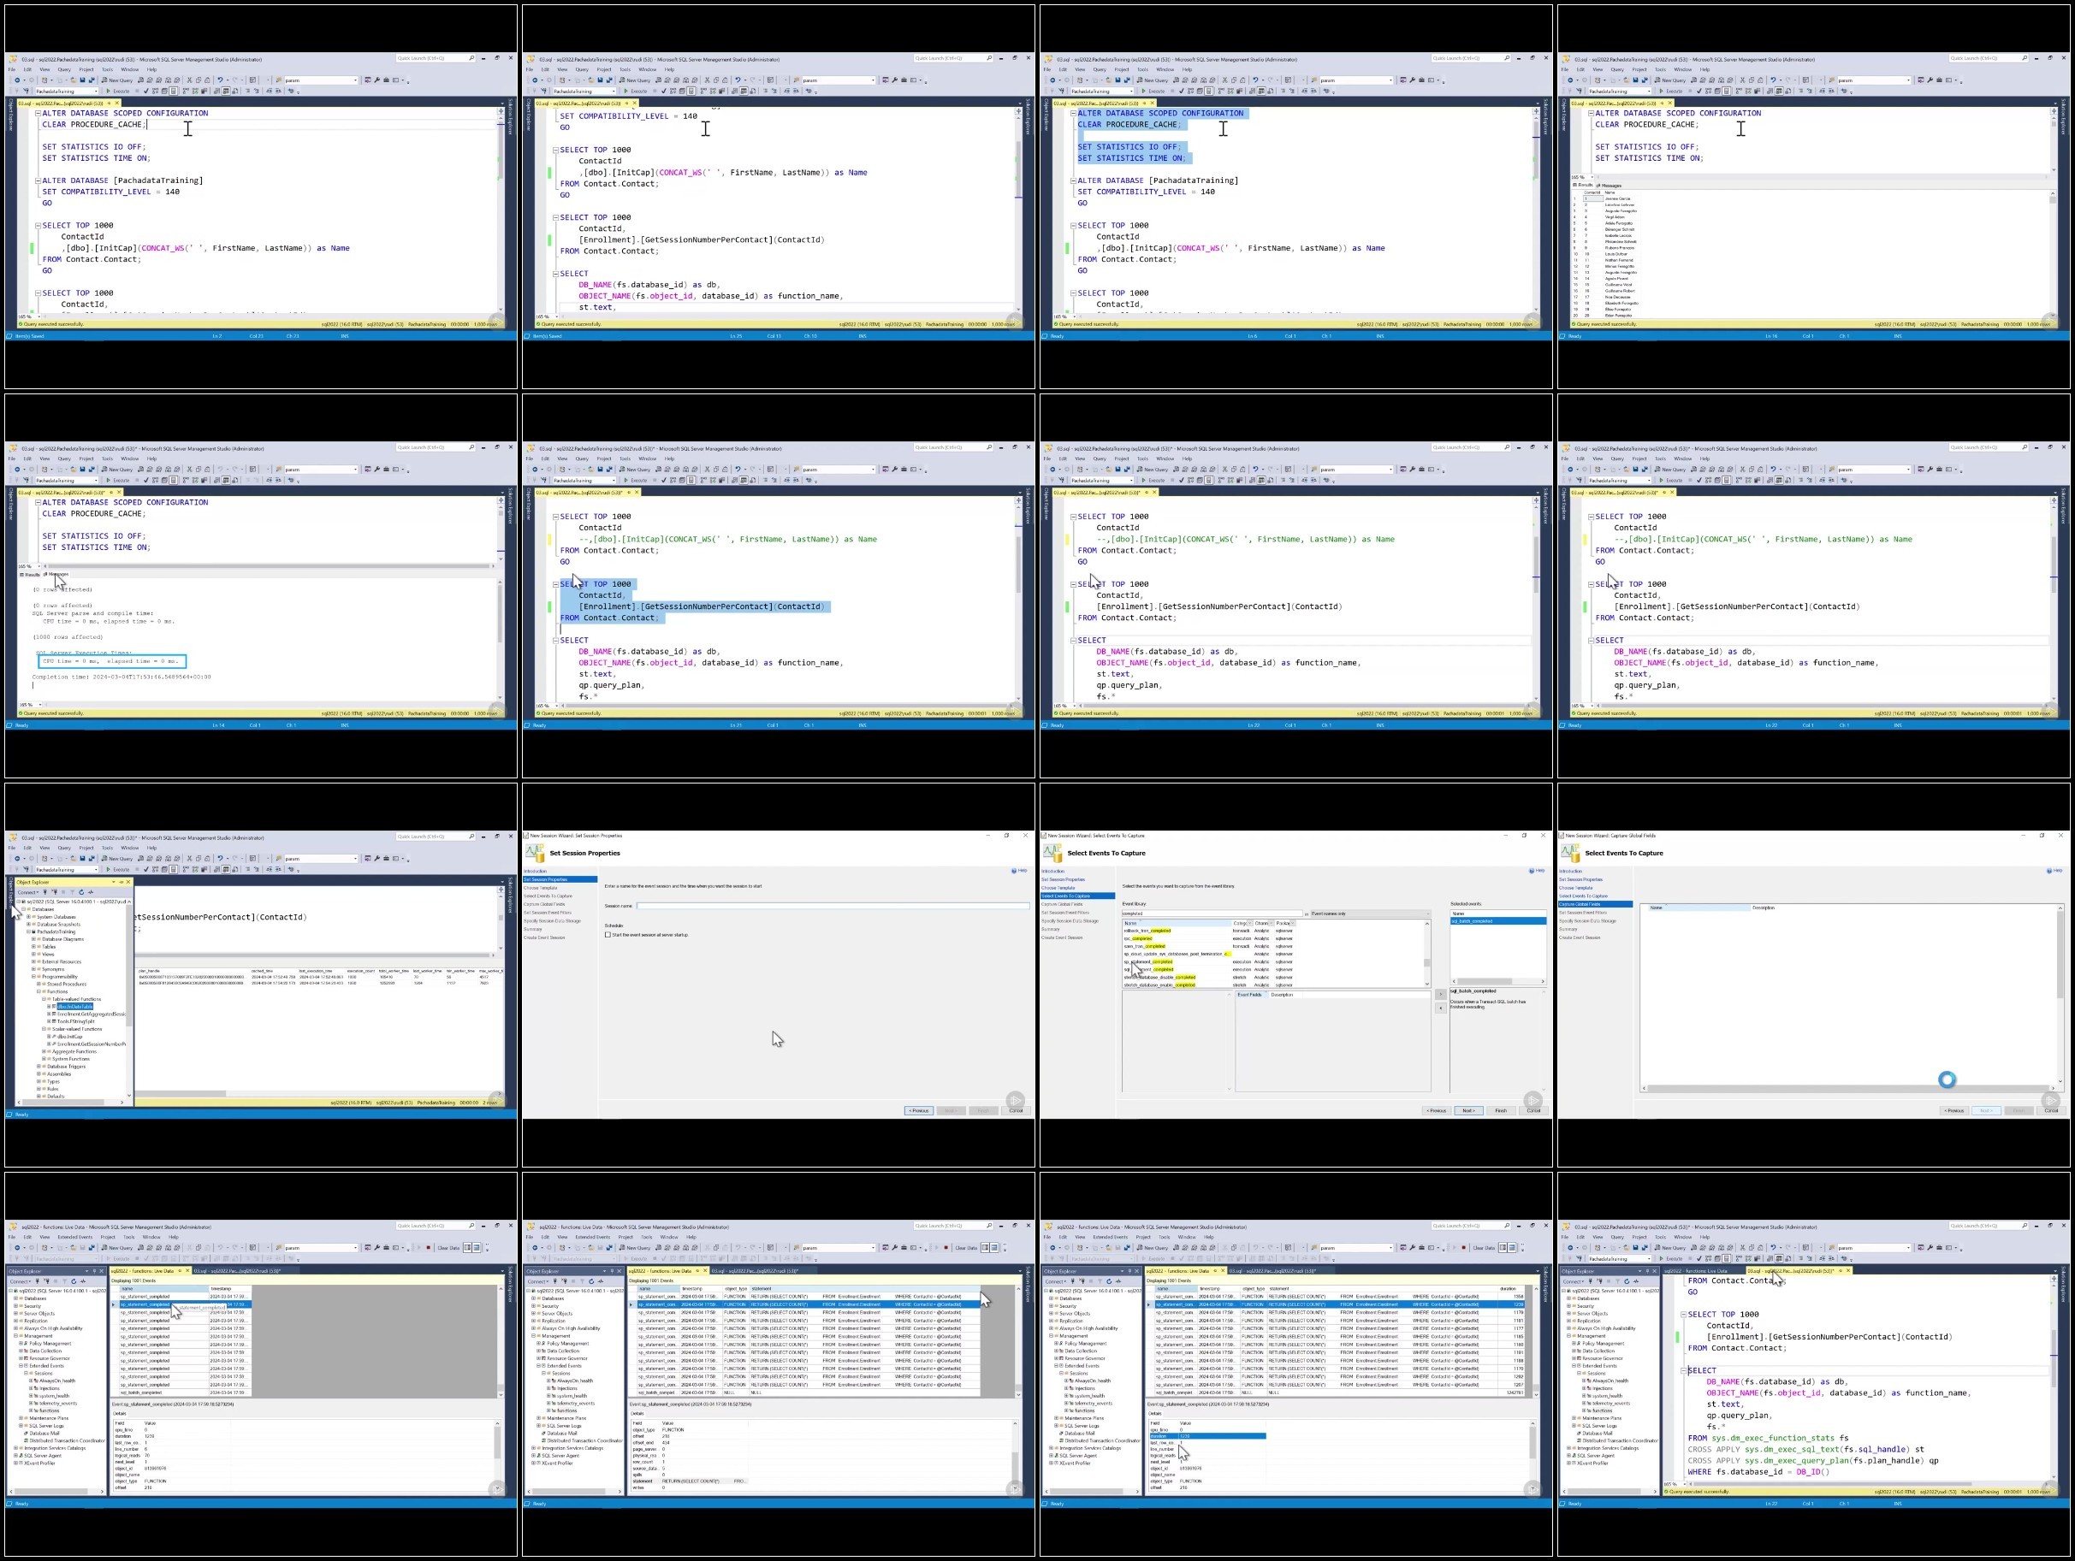Enable Start the event session at server startup
This screenshot has width=2075, height=1561.
(608, 935)
